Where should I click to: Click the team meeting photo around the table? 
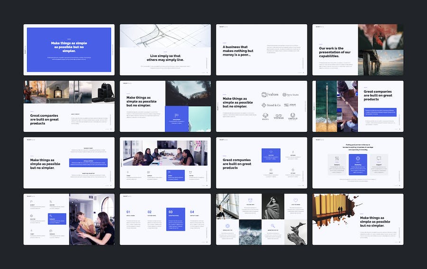pyautogui.click(x=165, y=153)
